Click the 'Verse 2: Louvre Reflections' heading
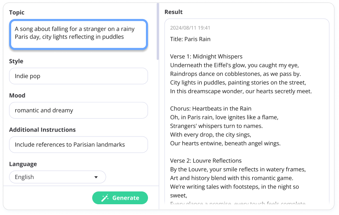Viewport: 339px width, 215px height. [206, 161]
